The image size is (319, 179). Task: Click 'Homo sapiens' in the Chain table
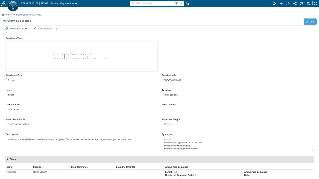point(40,172)
